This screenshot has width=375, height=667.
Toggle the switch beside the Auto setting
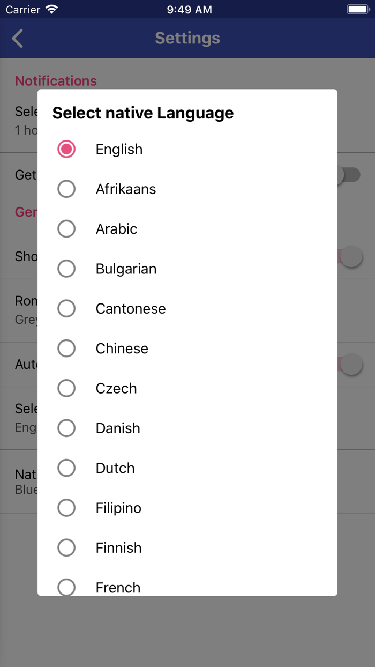tap(351, 364)
